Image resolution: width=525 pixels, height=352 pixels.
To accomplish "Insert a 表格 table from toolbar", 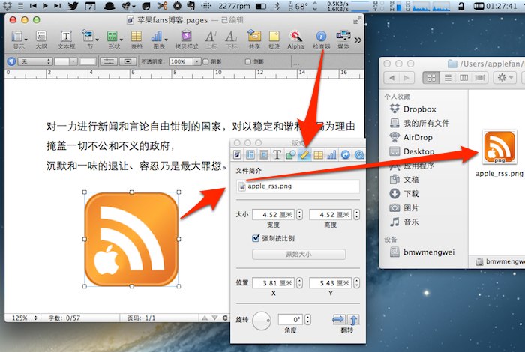I will point(136,40).
